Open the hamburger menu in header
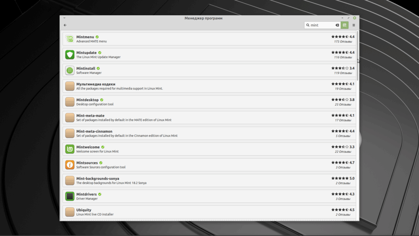419x236 pixels. [354, 25]
